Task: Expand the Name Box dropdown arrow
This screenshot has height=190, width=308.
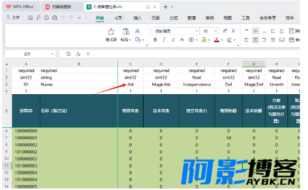Action: tap(52, 54)
